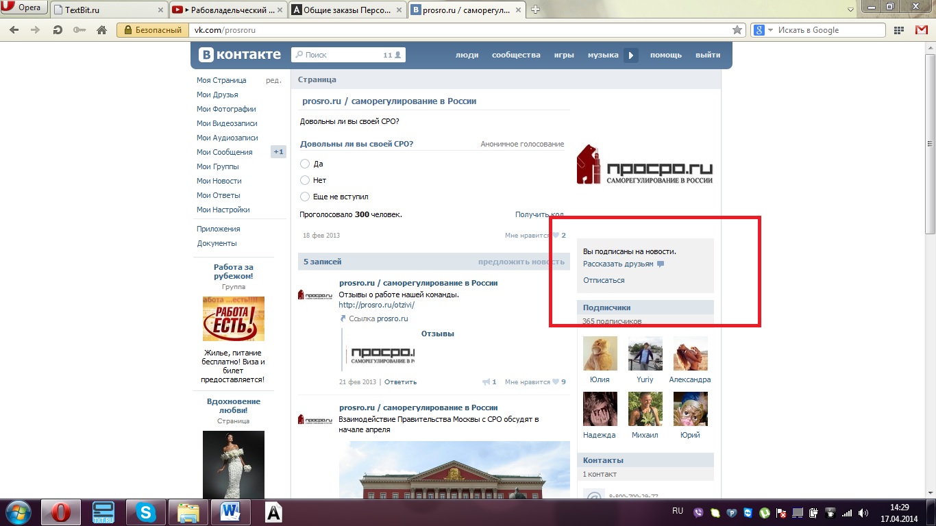Open the tab list dropdown arrow
936x526 pixels.
click(850, 10)
